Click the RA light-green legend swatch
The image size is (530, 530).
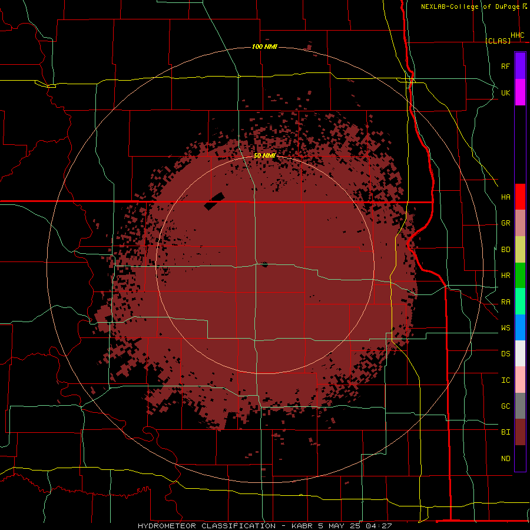pyautogui.click(x=520, y=302)
